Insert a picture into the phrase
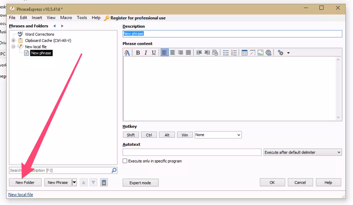The width and height of the screenshot is (353, 205). pyautogui.click(x=261, y=53)
